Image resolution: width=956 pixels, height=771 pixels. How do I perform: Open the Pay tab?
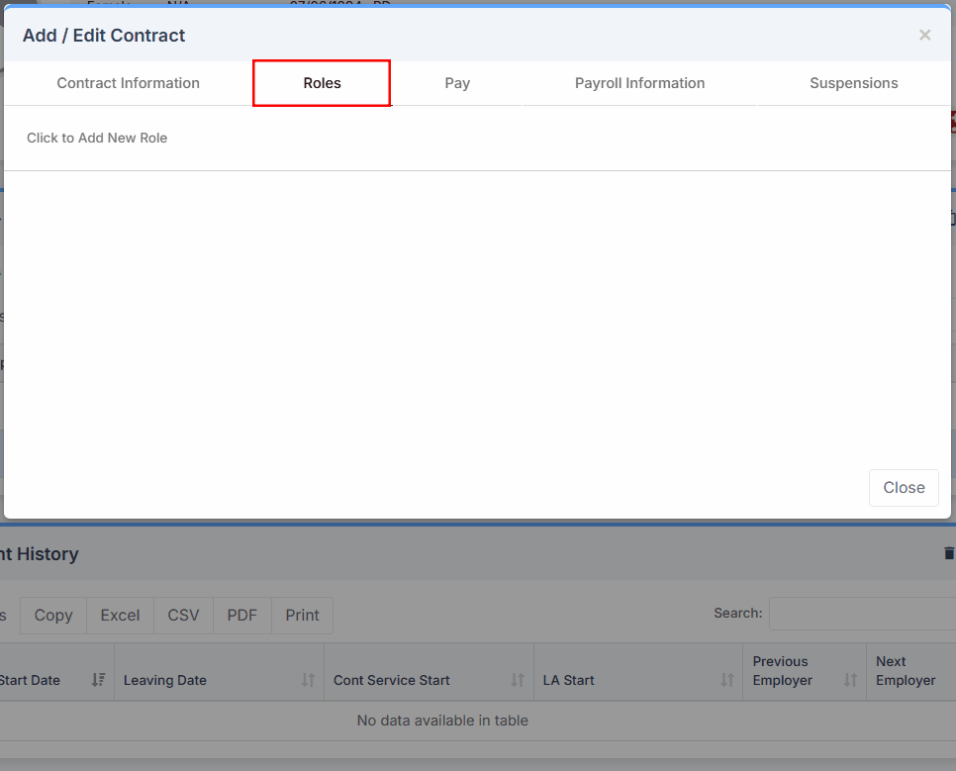tap(457, 83)
